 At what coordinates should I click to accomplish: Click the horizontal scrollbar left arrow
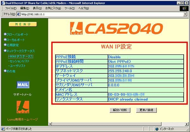(x=50, y=124)
